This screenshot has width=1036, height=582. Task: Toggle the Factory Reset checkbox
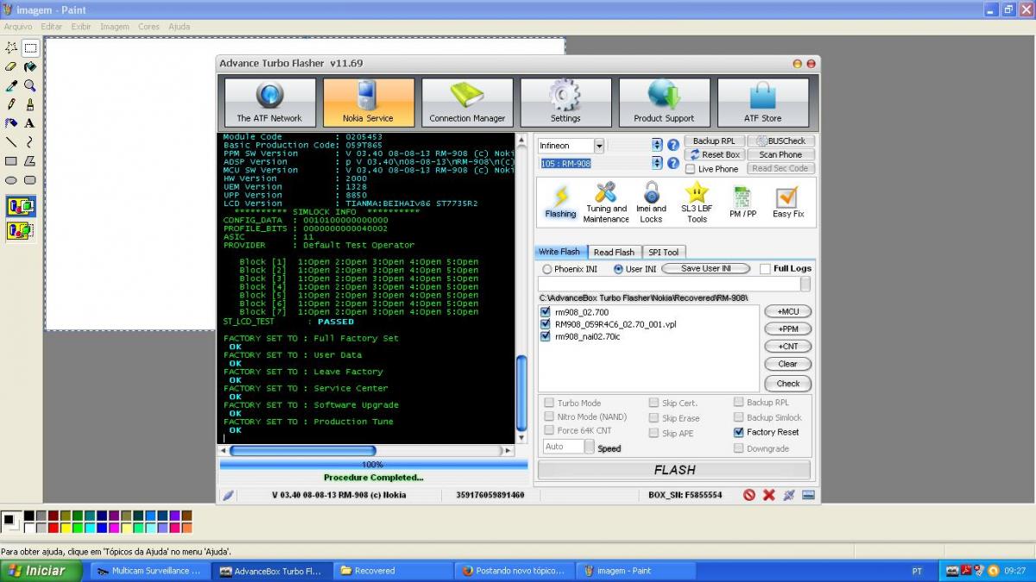(738, 432)
